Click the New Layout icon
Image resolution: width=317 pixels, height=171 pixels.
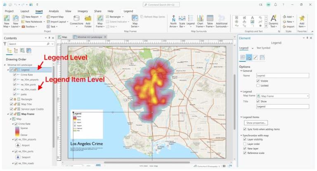(16, 19)
